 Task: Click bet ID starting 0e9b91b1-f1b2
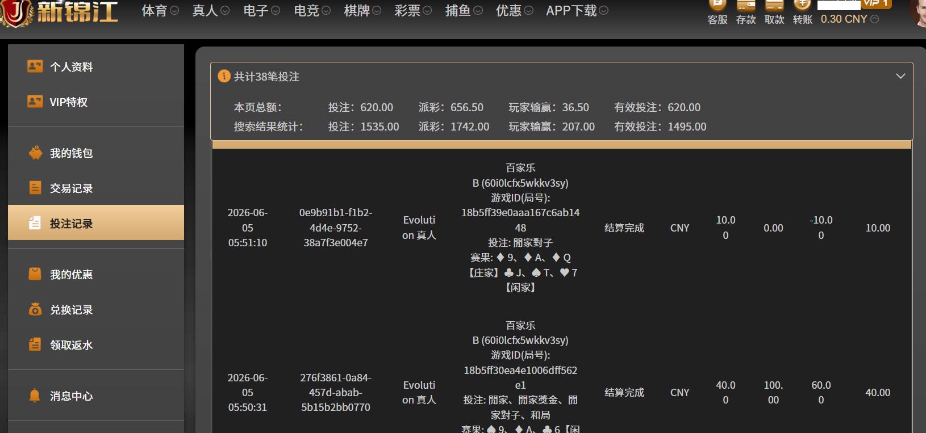336,228
